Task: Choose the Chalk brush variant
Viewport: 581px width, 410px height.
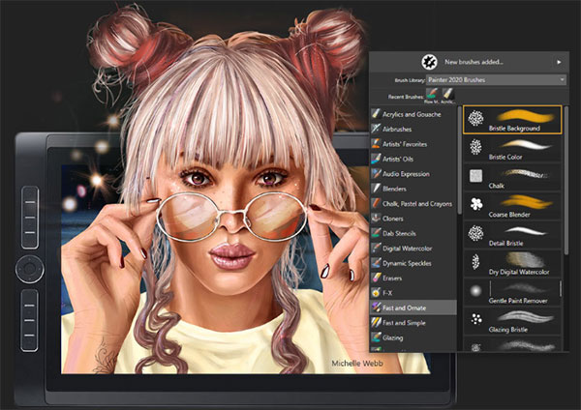Action: point(512,177)
